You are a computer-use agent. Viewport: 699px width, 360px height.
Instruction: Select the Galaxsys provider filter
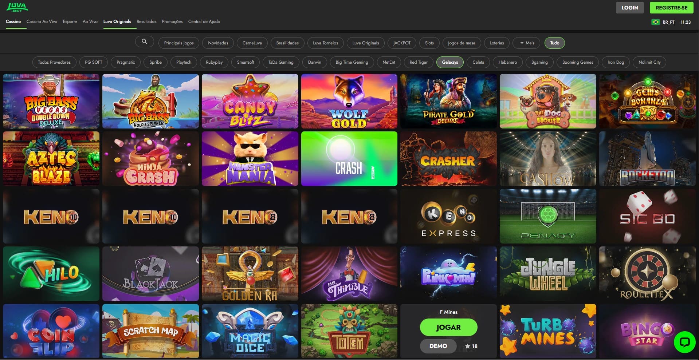click(x=450, y=62)
